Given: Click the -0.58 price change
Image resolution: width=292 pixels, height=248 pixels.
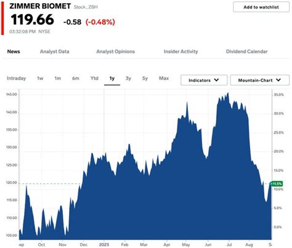Looking at the screenshot, I should [x=72, y=22].
